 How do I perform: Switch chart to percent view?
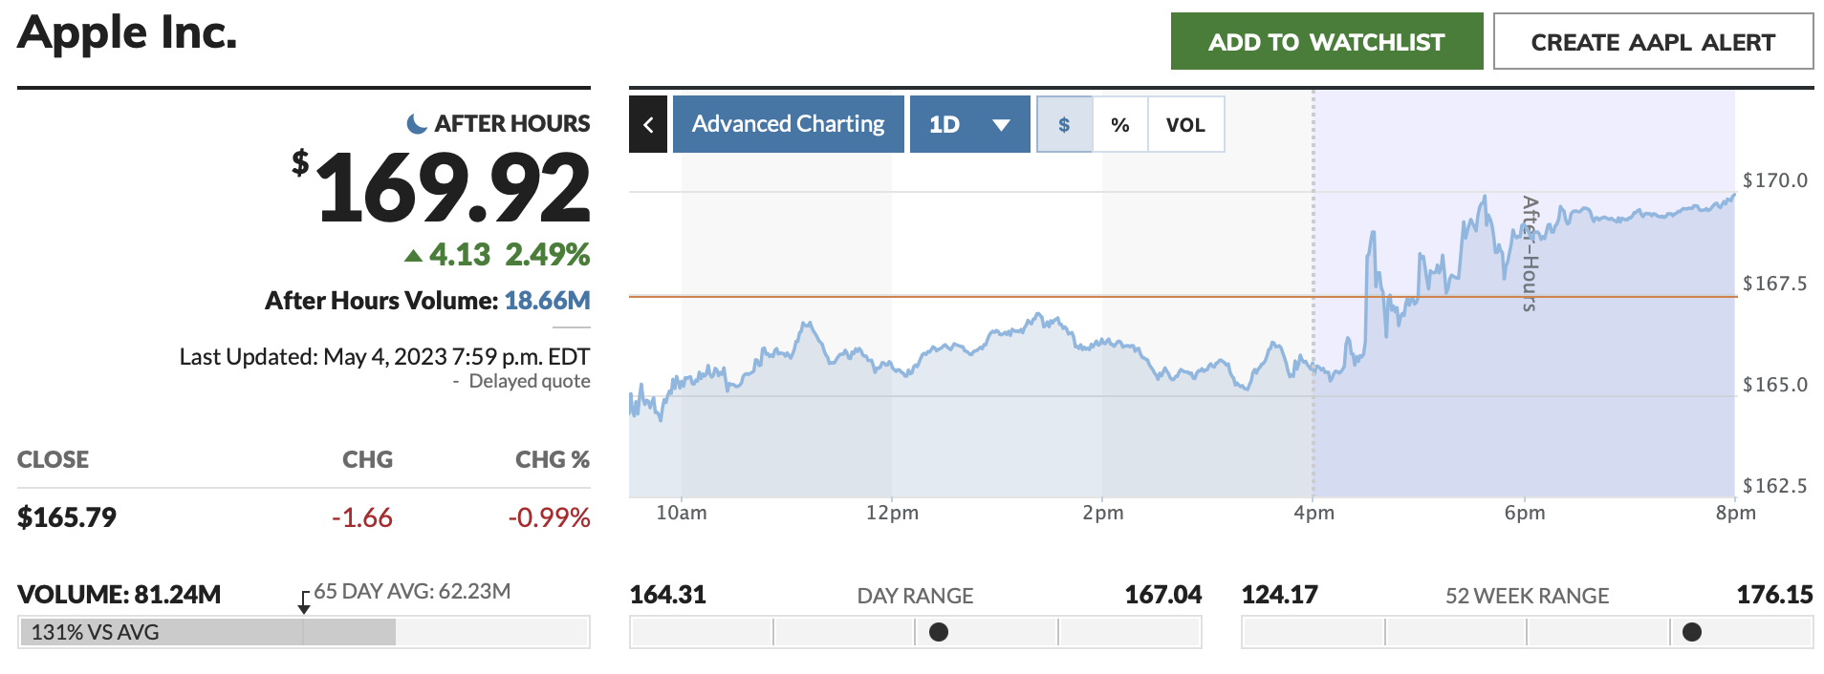(1119, 124)
